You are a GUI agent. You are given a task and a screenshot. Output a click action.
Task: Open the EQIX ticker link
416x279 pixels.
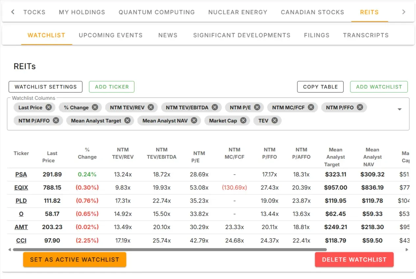click(21, 188)
